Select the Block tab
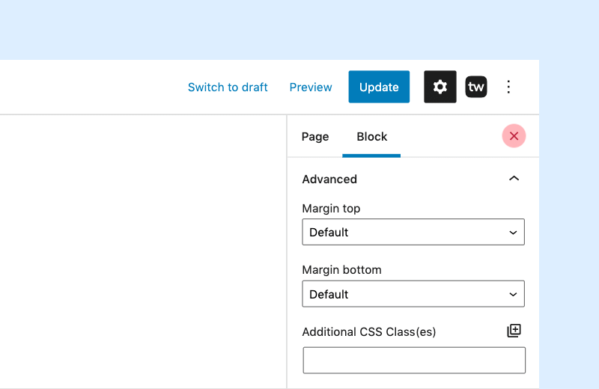Image resolution: width=599 pixels, height=389 pixels. coord(371,137)
